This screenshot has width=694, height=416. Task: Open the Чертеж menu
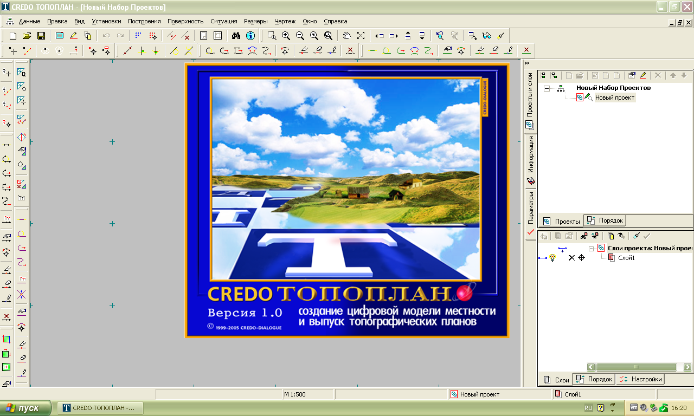point(285,21)
